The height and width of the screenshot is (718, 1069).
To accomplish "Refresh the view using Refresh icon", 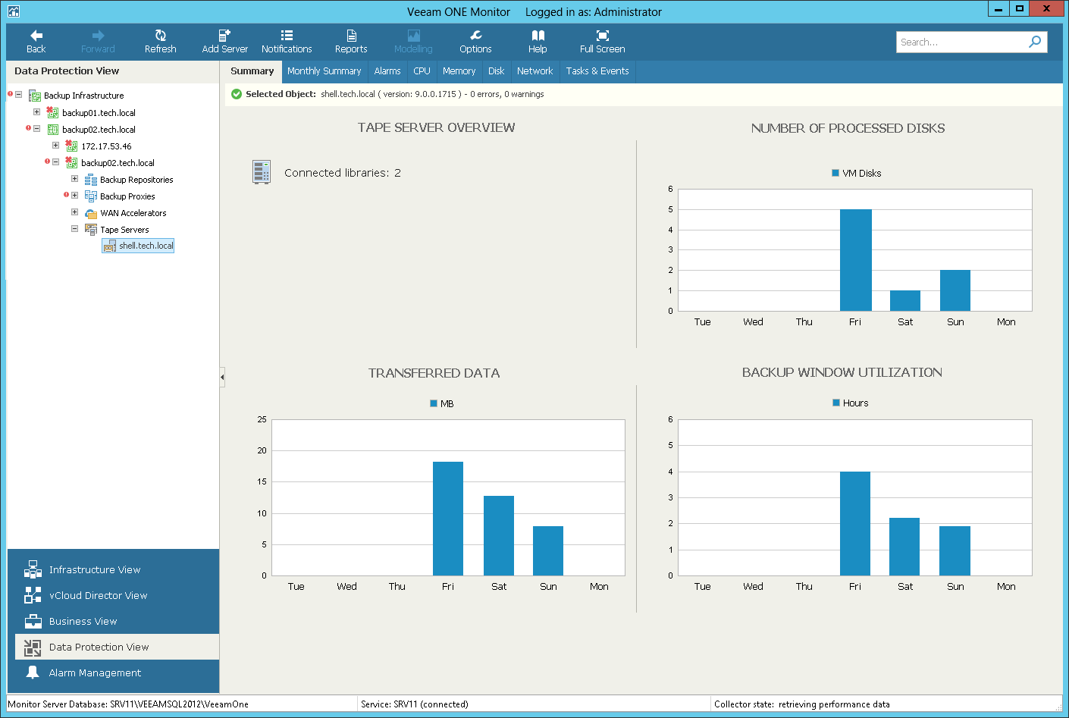I will (160, 36).
